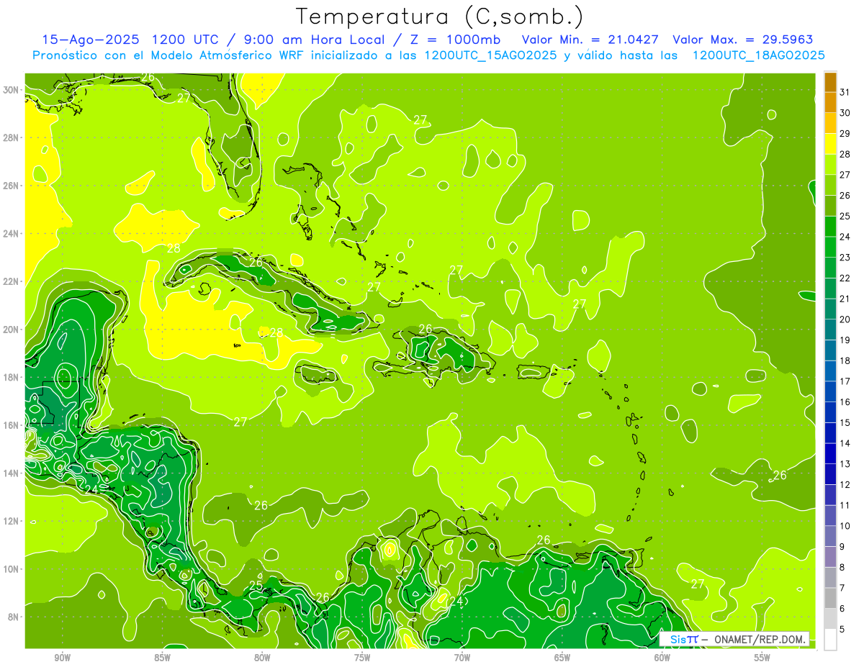Click the 30N latitude axis label

(x=12, y=90)
